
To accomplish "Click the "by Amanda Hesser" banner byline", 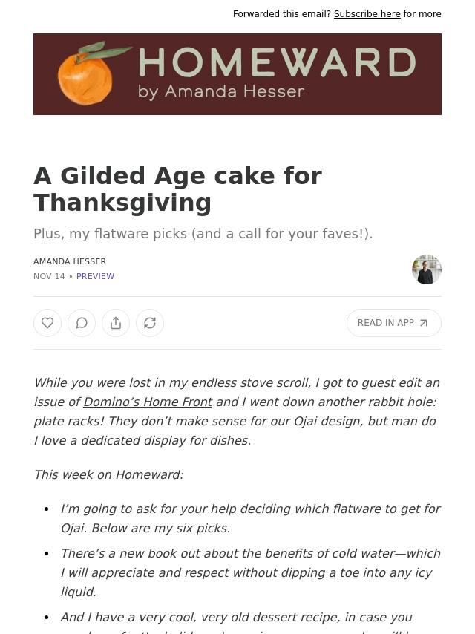I will [221, 92].
